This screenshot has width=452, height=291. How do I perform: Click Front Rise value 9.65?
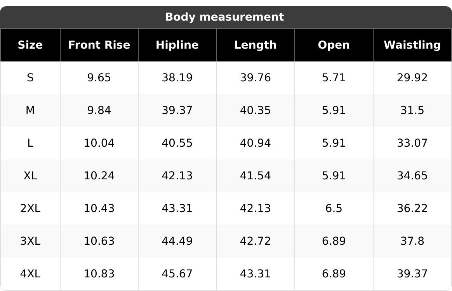tap(99, 78)
